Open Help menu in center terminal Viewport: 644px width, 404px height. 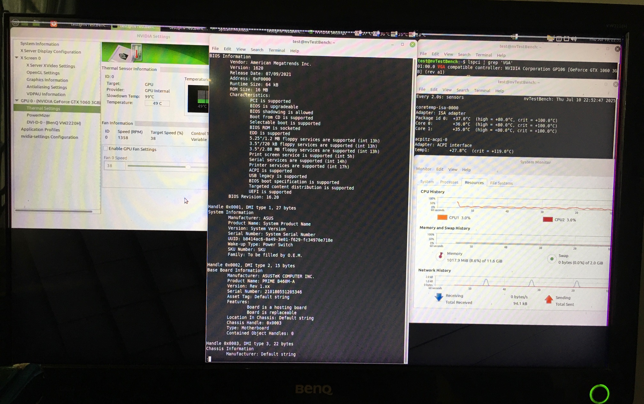coord(294,51)
